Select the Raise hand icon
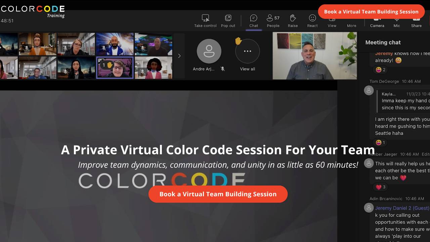Image resolution: width=430 pixels, height=242 pixels. [x=293, y=21]
